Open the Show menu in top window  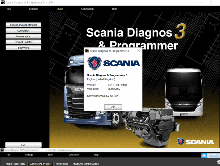coord(60,9)
